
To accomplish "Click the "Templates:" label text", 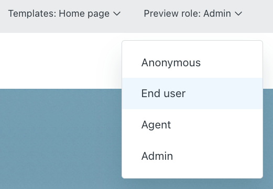I will (32, 14).
